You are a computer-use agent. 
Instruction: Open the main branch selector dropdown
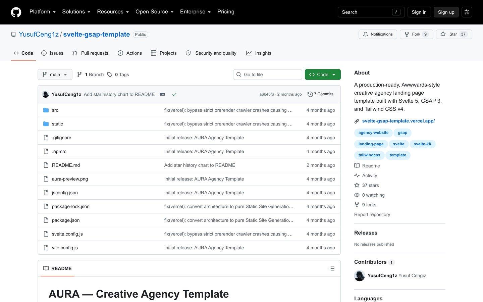55,74
